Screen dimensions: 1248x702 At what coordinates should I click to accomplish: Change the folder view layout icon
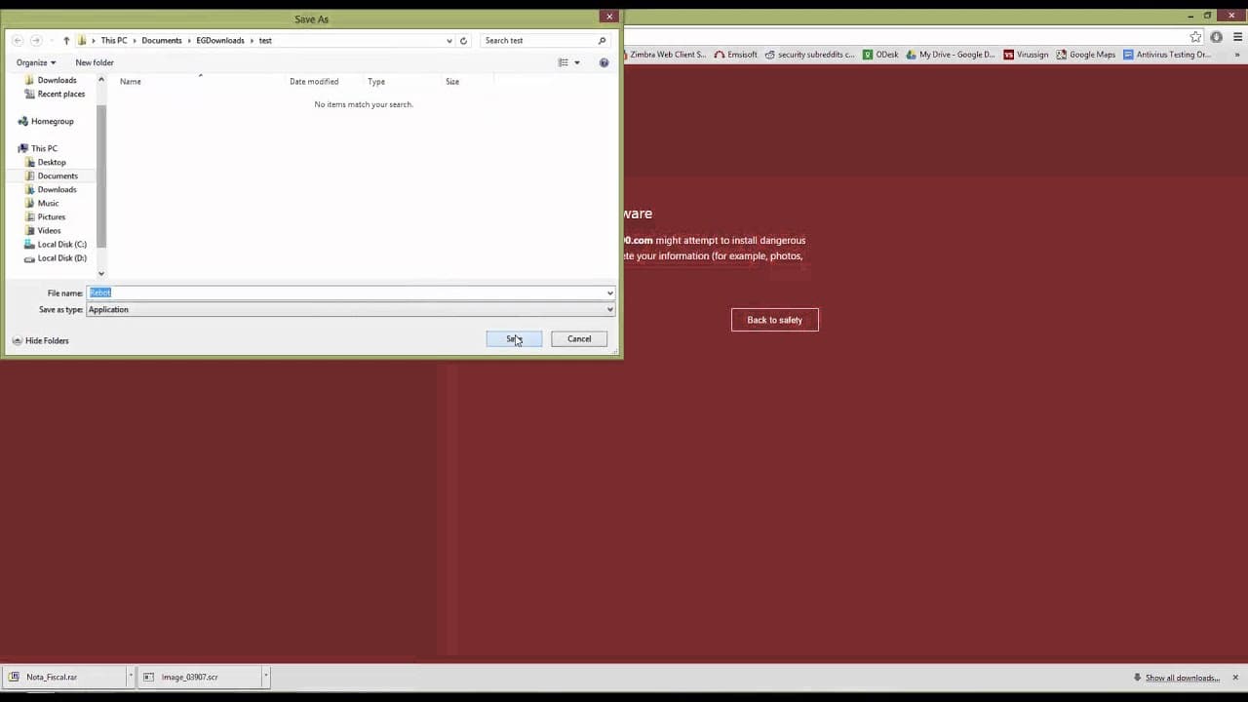click(563, 62)
